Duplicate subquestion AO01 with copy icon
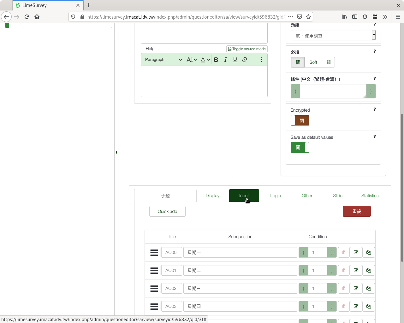The image size is (404, 323). pyautogui.click(x=369, y=270)
